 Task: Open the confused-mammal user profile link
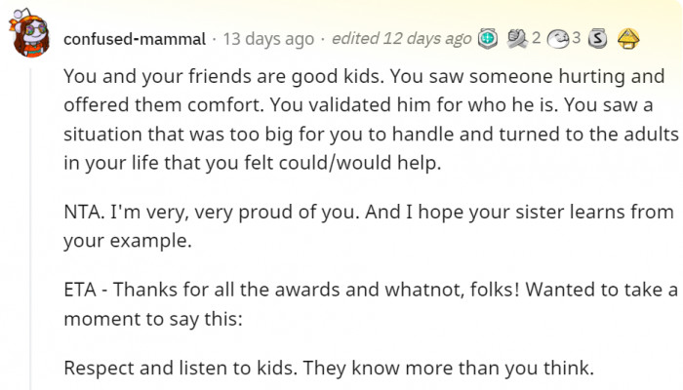tap(134, 39)
